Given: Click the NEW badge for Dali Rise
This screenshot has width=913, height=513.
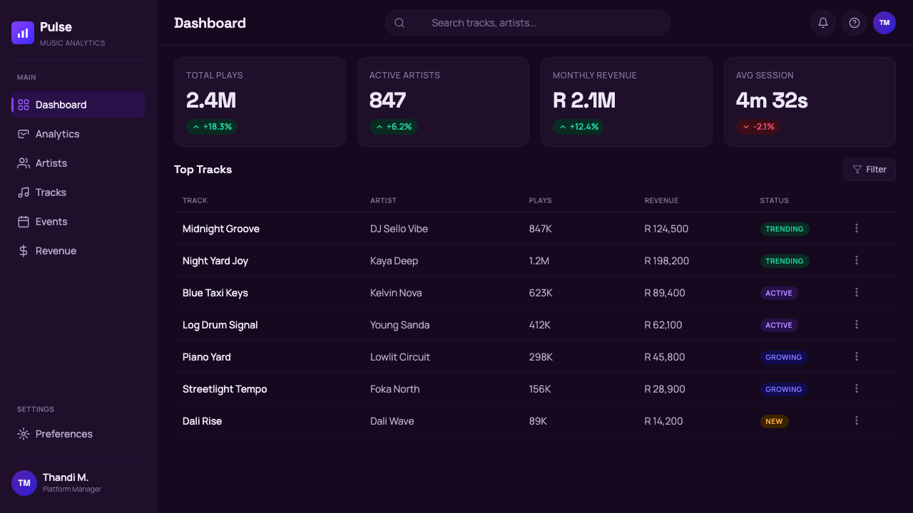Looking at the screenshot, I should [x=774, y=421].
